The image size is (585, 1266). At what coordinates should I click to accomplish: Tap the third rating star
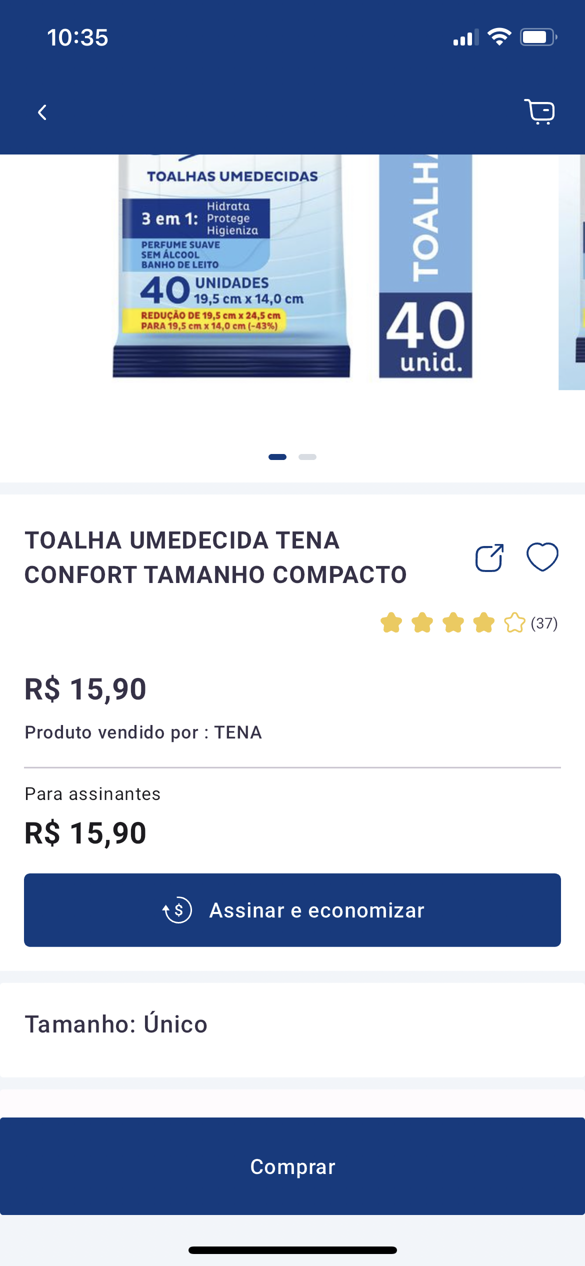click(x=453, y=623)
